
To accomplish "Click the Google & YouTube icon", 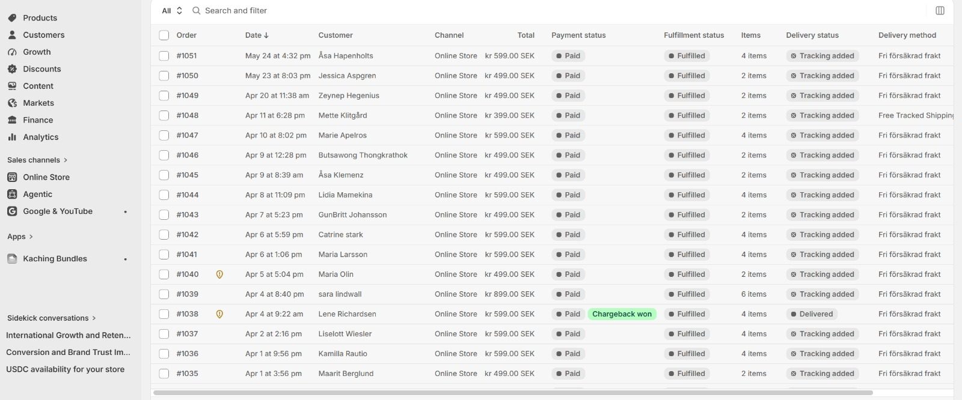I will click(x=12, y=211).
